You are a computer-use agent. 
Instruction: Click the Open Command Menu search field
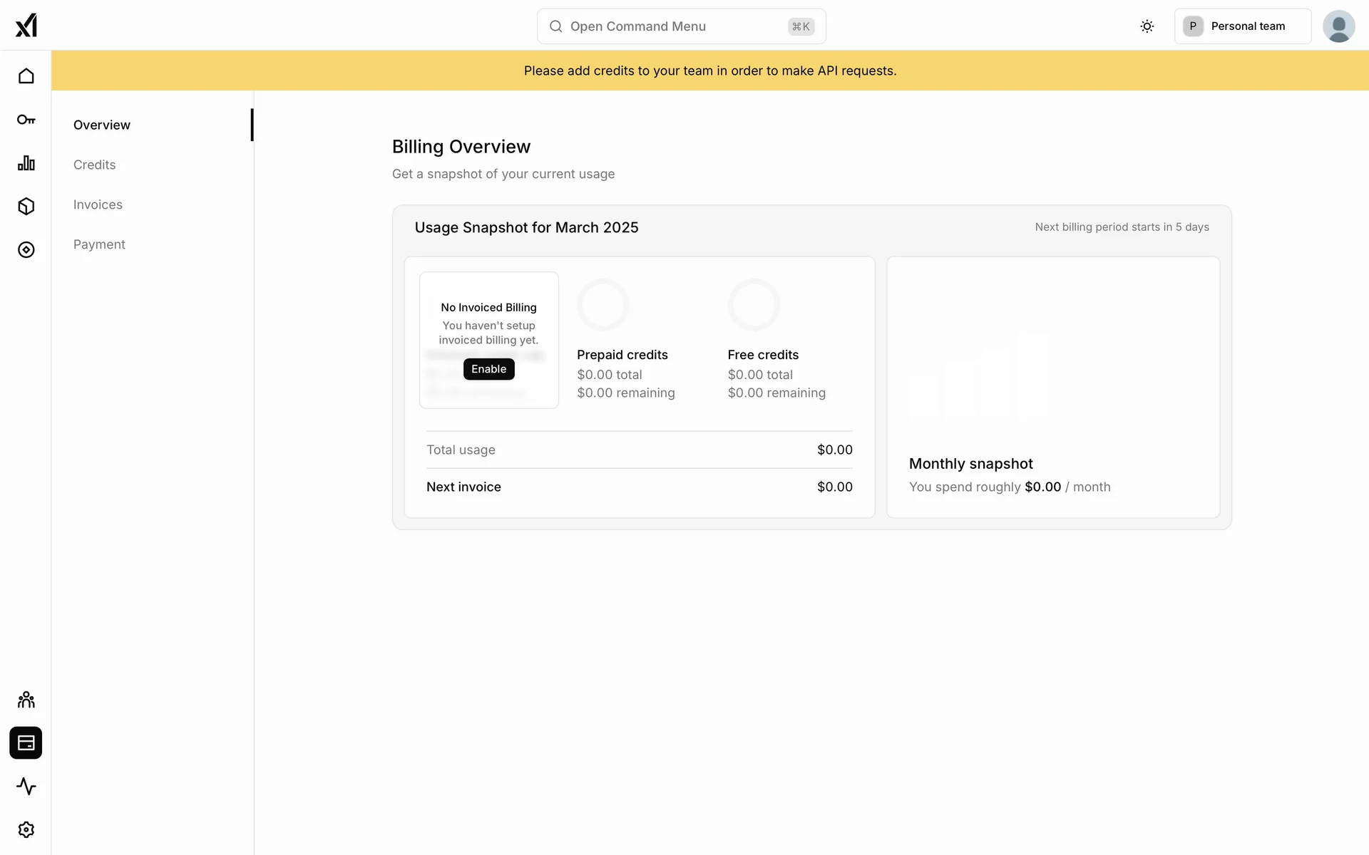pyautogui.click(x=681, y=26)
